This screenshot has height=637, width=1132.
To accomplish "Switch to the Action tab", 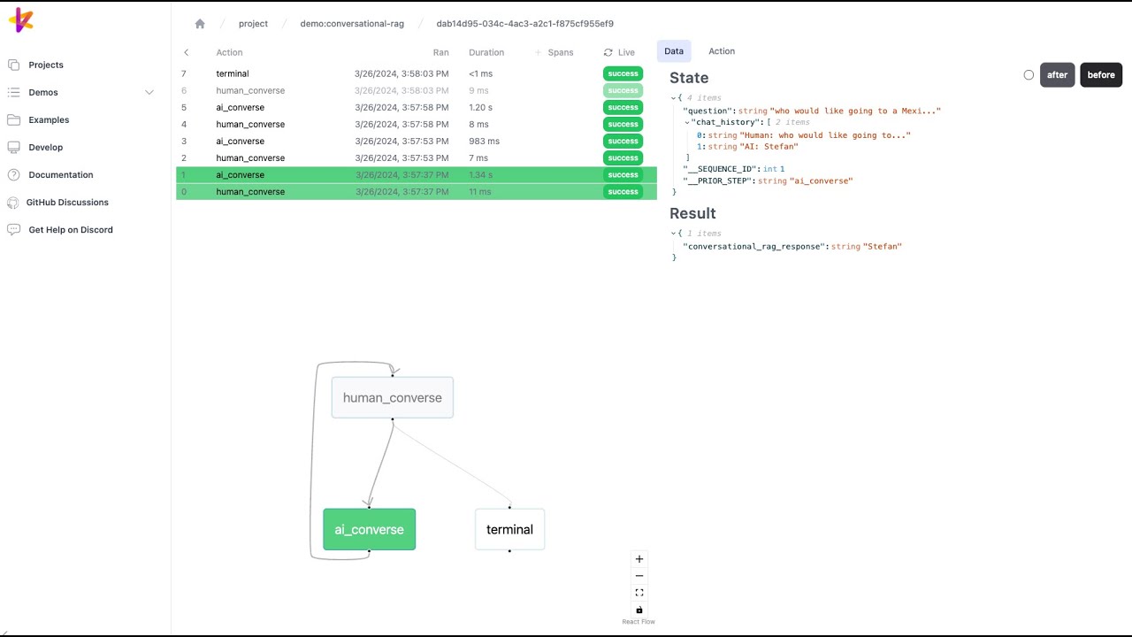I will (x=721, y=51).
